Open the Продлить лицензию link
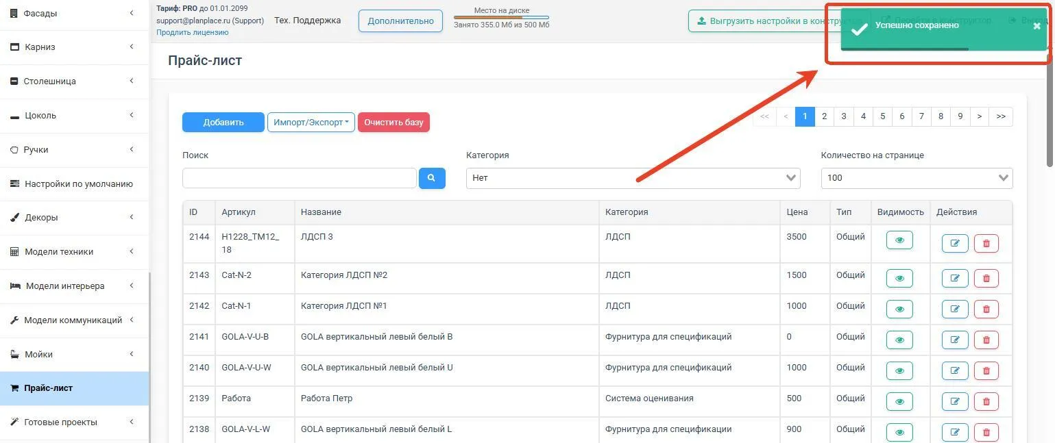Screen dimensions: 1055x443 pyautogui.click(x=193, y=32)
